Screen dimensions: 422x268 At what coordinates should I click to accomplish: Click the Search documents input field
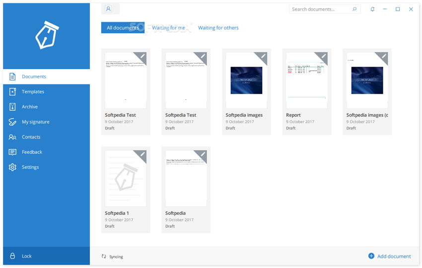[320, 9]
